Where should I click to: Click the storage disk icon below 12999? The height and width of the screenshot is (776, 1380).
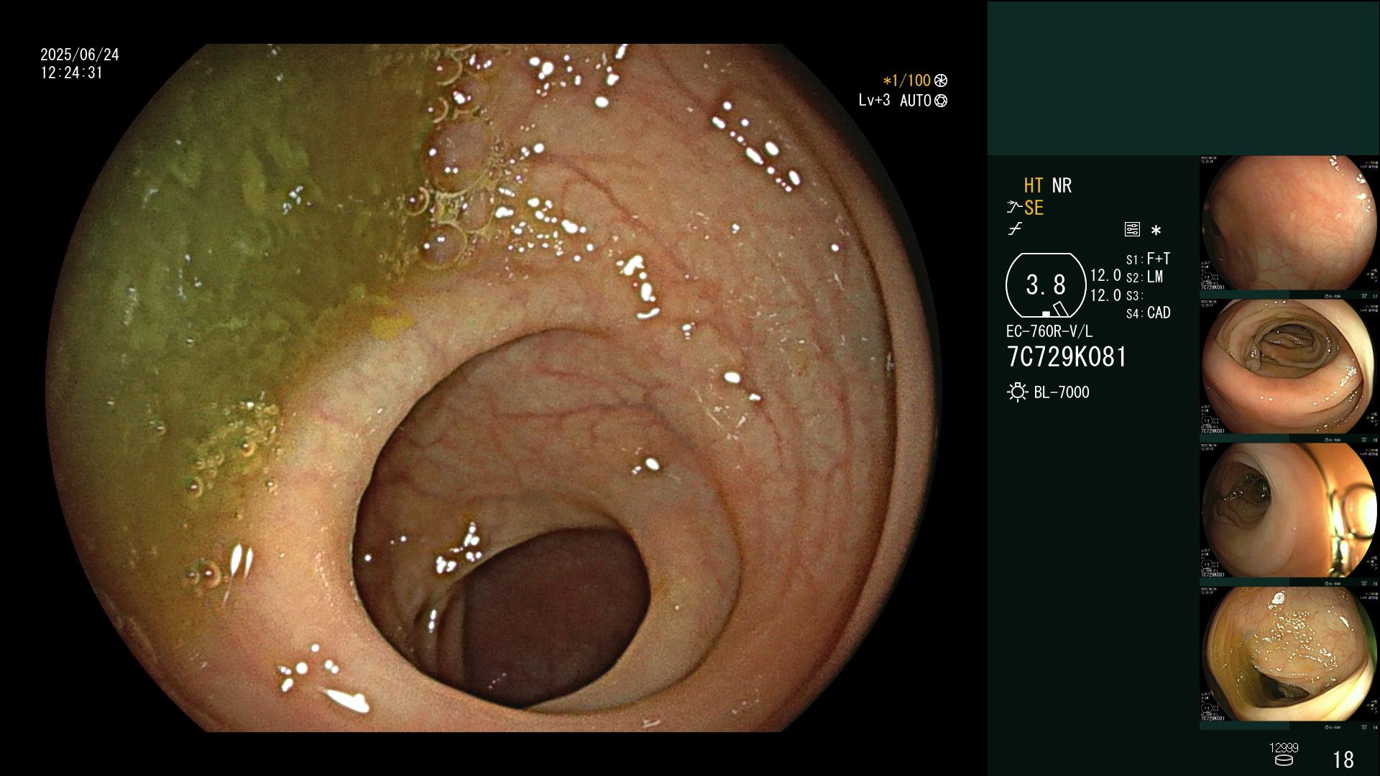[x=1283, y=760]
